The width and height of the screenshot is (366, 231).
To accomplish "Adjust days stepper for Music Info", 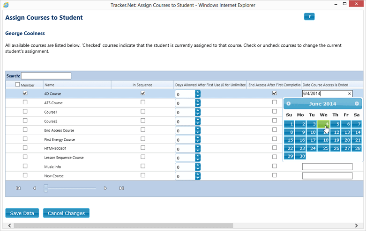I will 198,167.
